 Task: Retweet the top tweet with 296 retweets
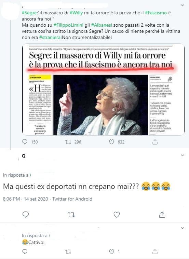tap(68, 142)
